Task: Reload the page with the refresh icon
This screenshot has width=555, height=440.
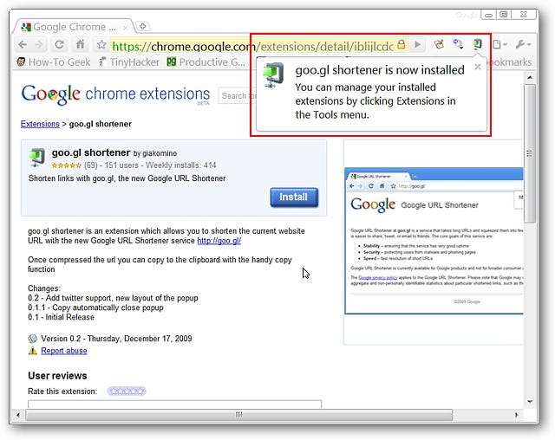Action: (59, 44)
